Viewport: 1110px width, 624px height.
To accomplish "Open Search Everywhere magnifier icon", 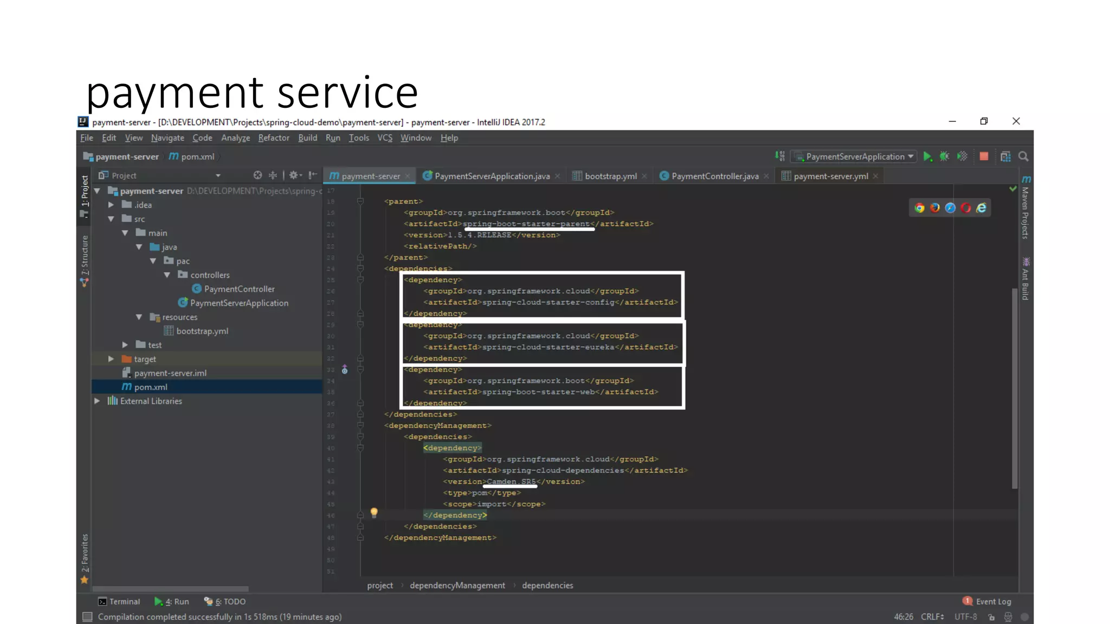I will (1023, 157).
